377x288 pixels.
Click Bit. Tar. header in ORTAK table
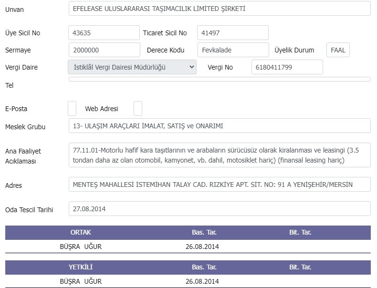click(300, 232)
